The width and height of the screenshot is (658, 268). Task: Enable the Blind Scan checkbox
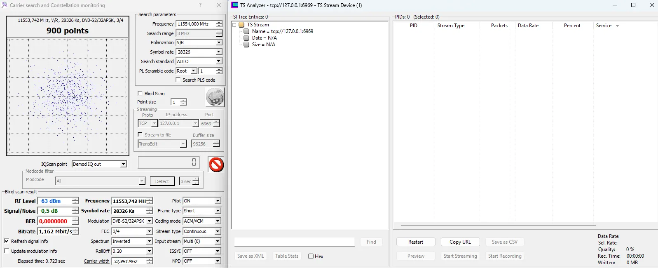click(140, 94)
